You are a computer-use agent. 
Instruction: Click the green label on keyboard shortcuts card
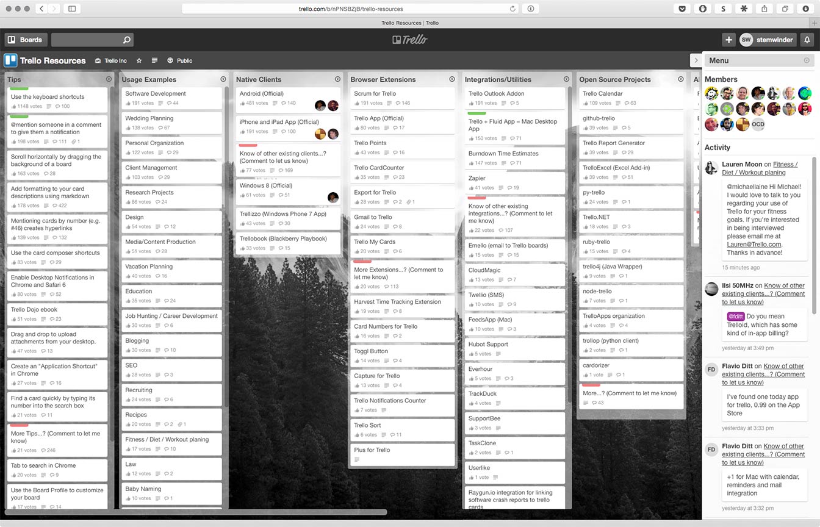click(20, 89)
